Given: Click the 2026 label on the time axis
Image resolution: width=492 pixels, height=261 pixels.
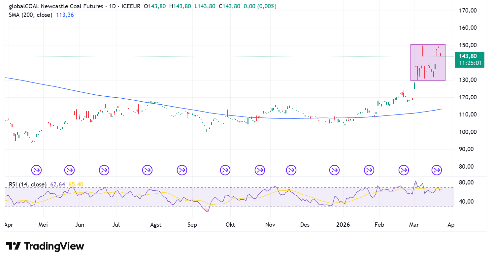Looking at the screenshot, I should click(x=343, y=225).
